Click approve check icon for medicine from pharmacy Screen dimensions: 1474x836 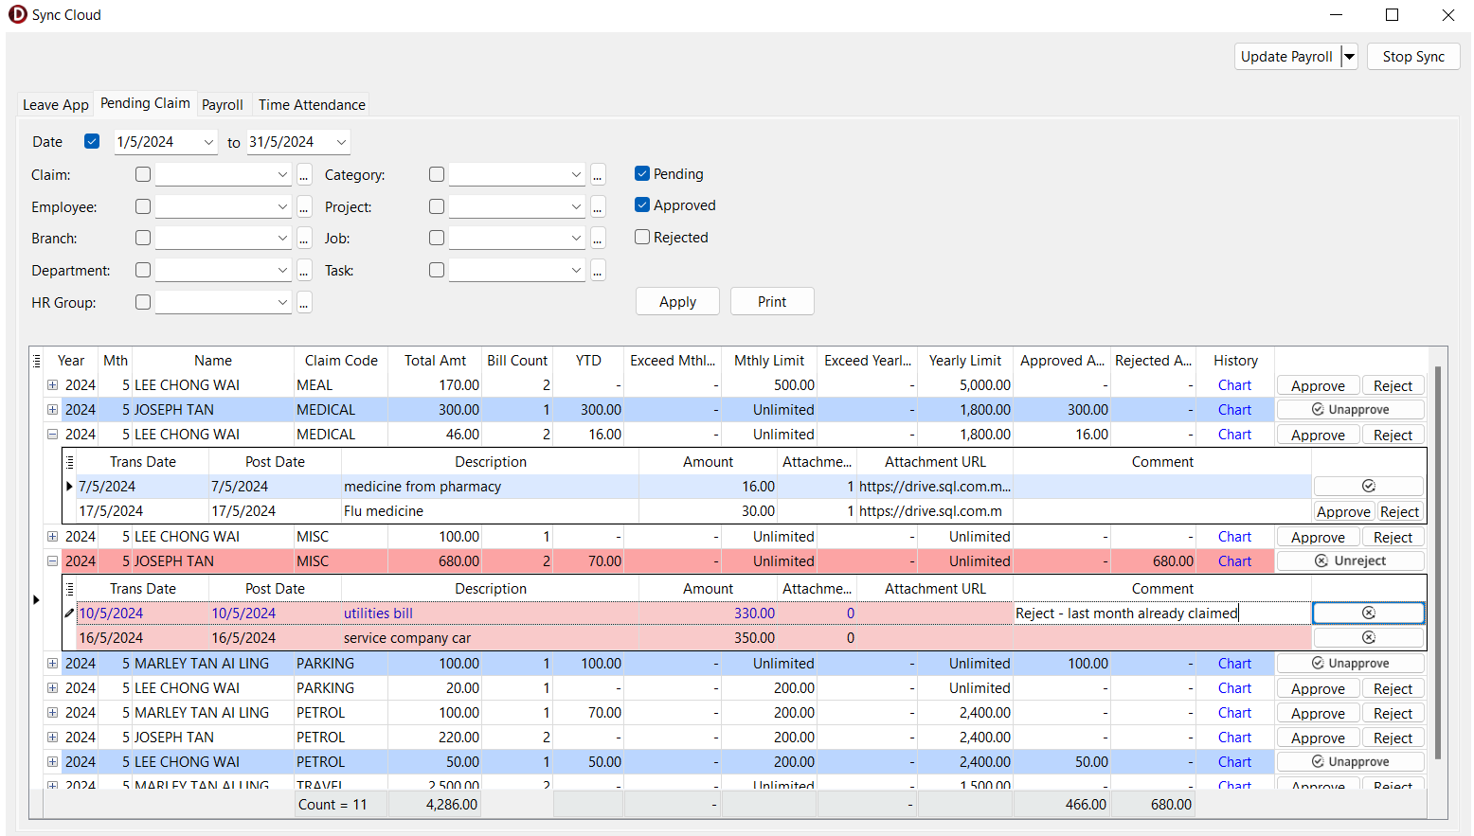click(1368, 486)
